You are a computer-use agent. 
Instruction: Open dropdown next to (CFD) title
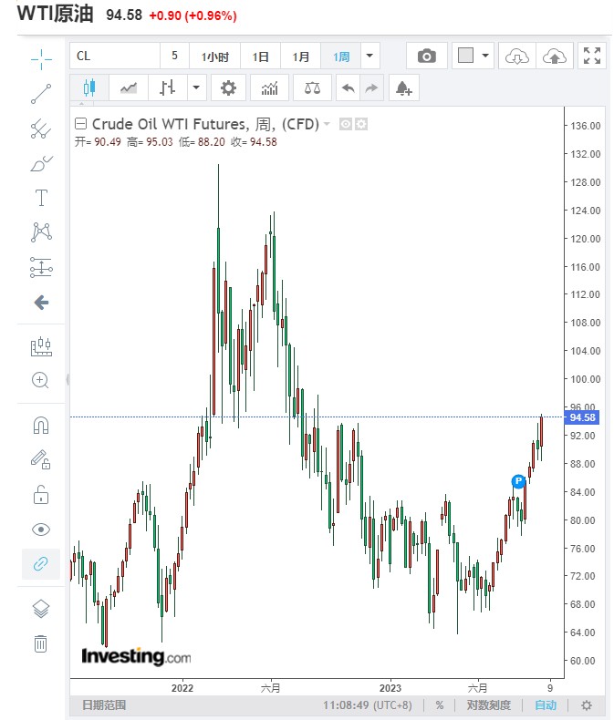328,124
